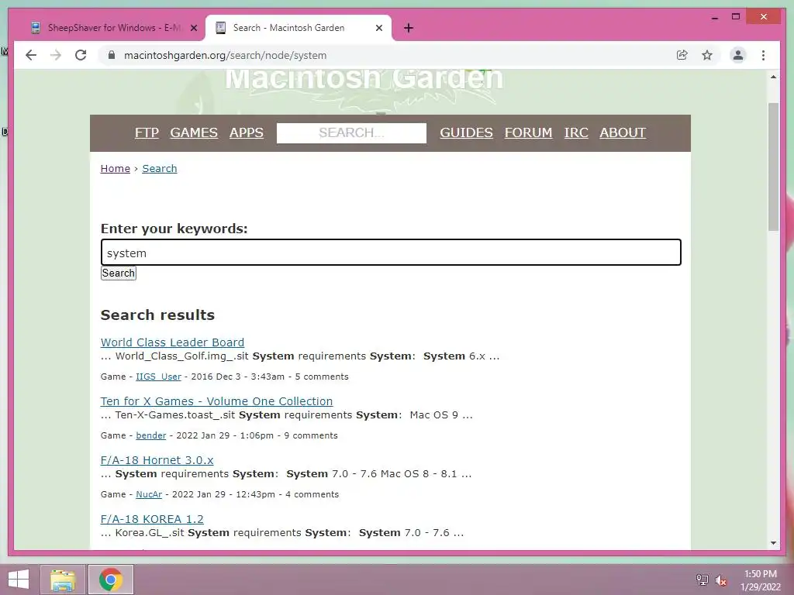The width and height of the screenshot is (794, 595).
Task: Close the Search - Macintosh Garden tab
Action: tap(378, 29)
